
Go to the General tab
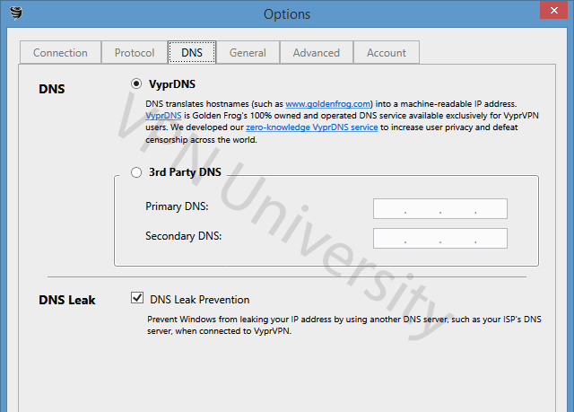coord(248,53)
